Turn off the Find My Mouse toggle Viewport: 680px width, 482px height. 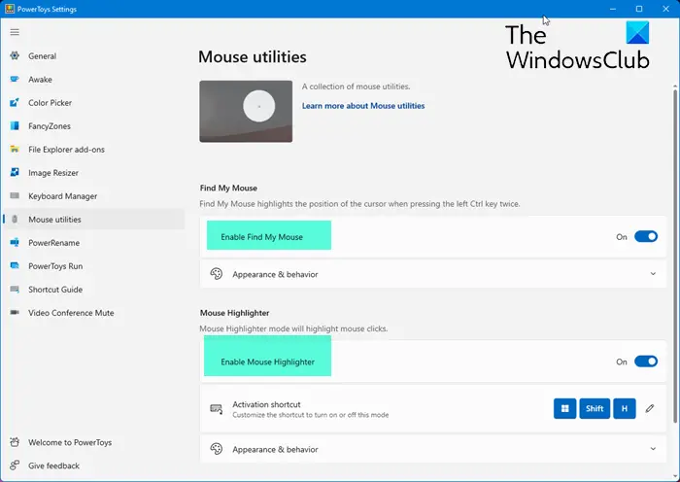[x=646, y=236]
